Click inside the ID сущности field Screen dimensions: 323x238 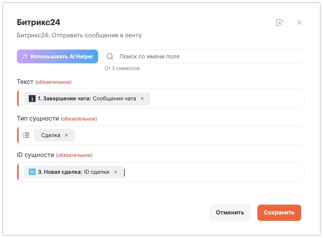click(215, 172)
